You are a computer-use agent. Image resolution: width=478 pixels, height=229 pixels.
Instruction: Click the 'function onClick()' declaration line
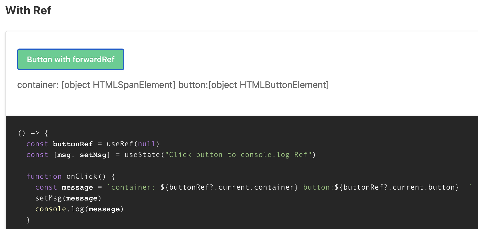71,176
